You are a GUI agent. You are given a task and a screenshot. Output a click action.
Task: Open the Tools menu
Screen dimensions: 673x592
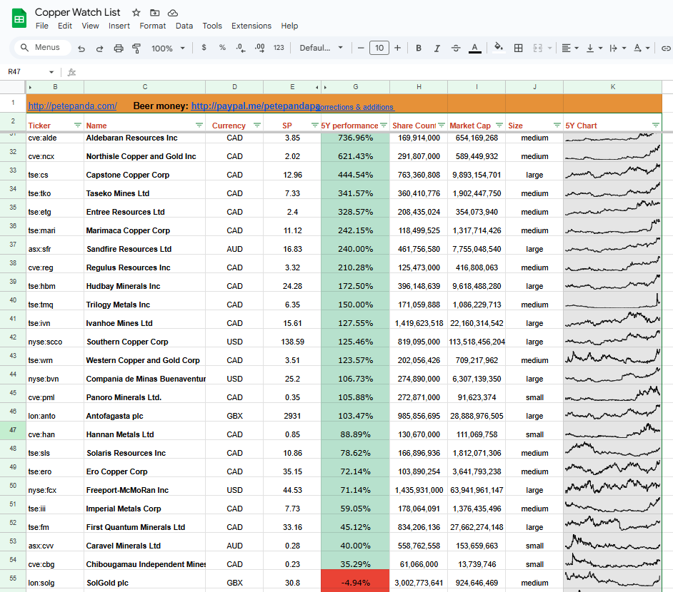[212, 26]
